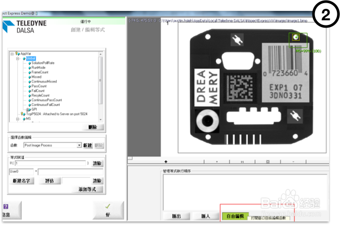The height and width of the screenshot is (226, 340).
Task: Select the Global tree item
Action: point(31,58)
